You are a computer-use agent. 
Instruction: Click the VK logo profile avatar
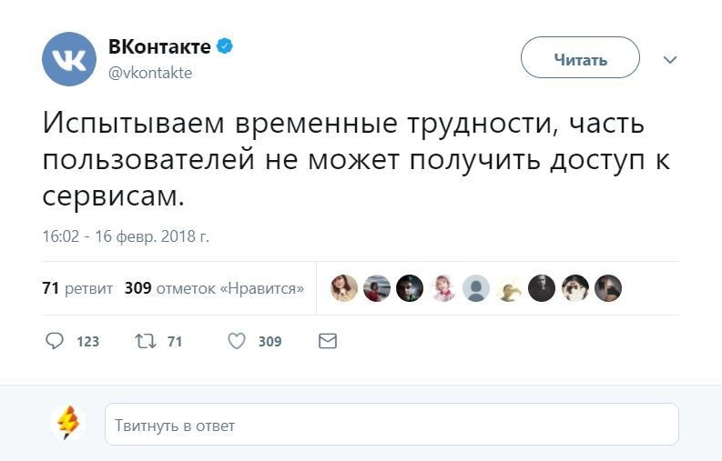point(69,59)
